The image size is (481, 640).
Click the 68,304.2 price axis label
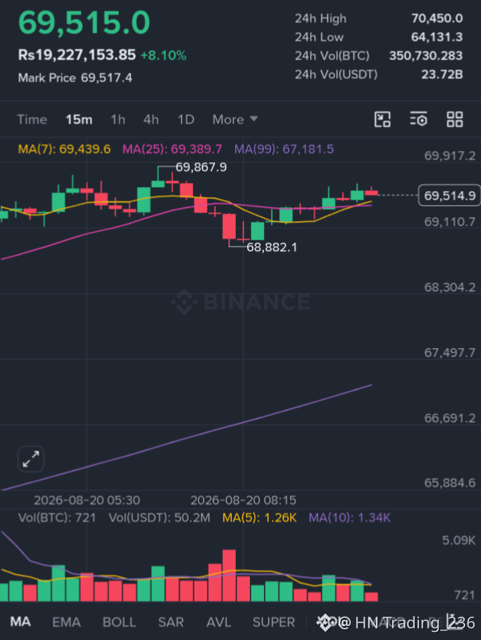tap(450, 287)
